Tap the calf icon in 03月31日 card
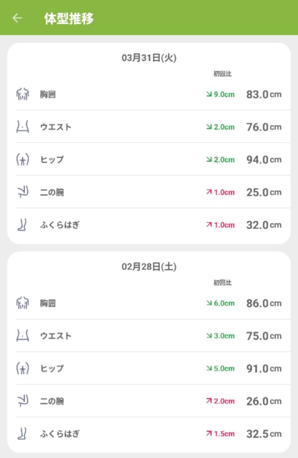Image resolution: width=298 pixels, height=458 pixels. point(22,225)
